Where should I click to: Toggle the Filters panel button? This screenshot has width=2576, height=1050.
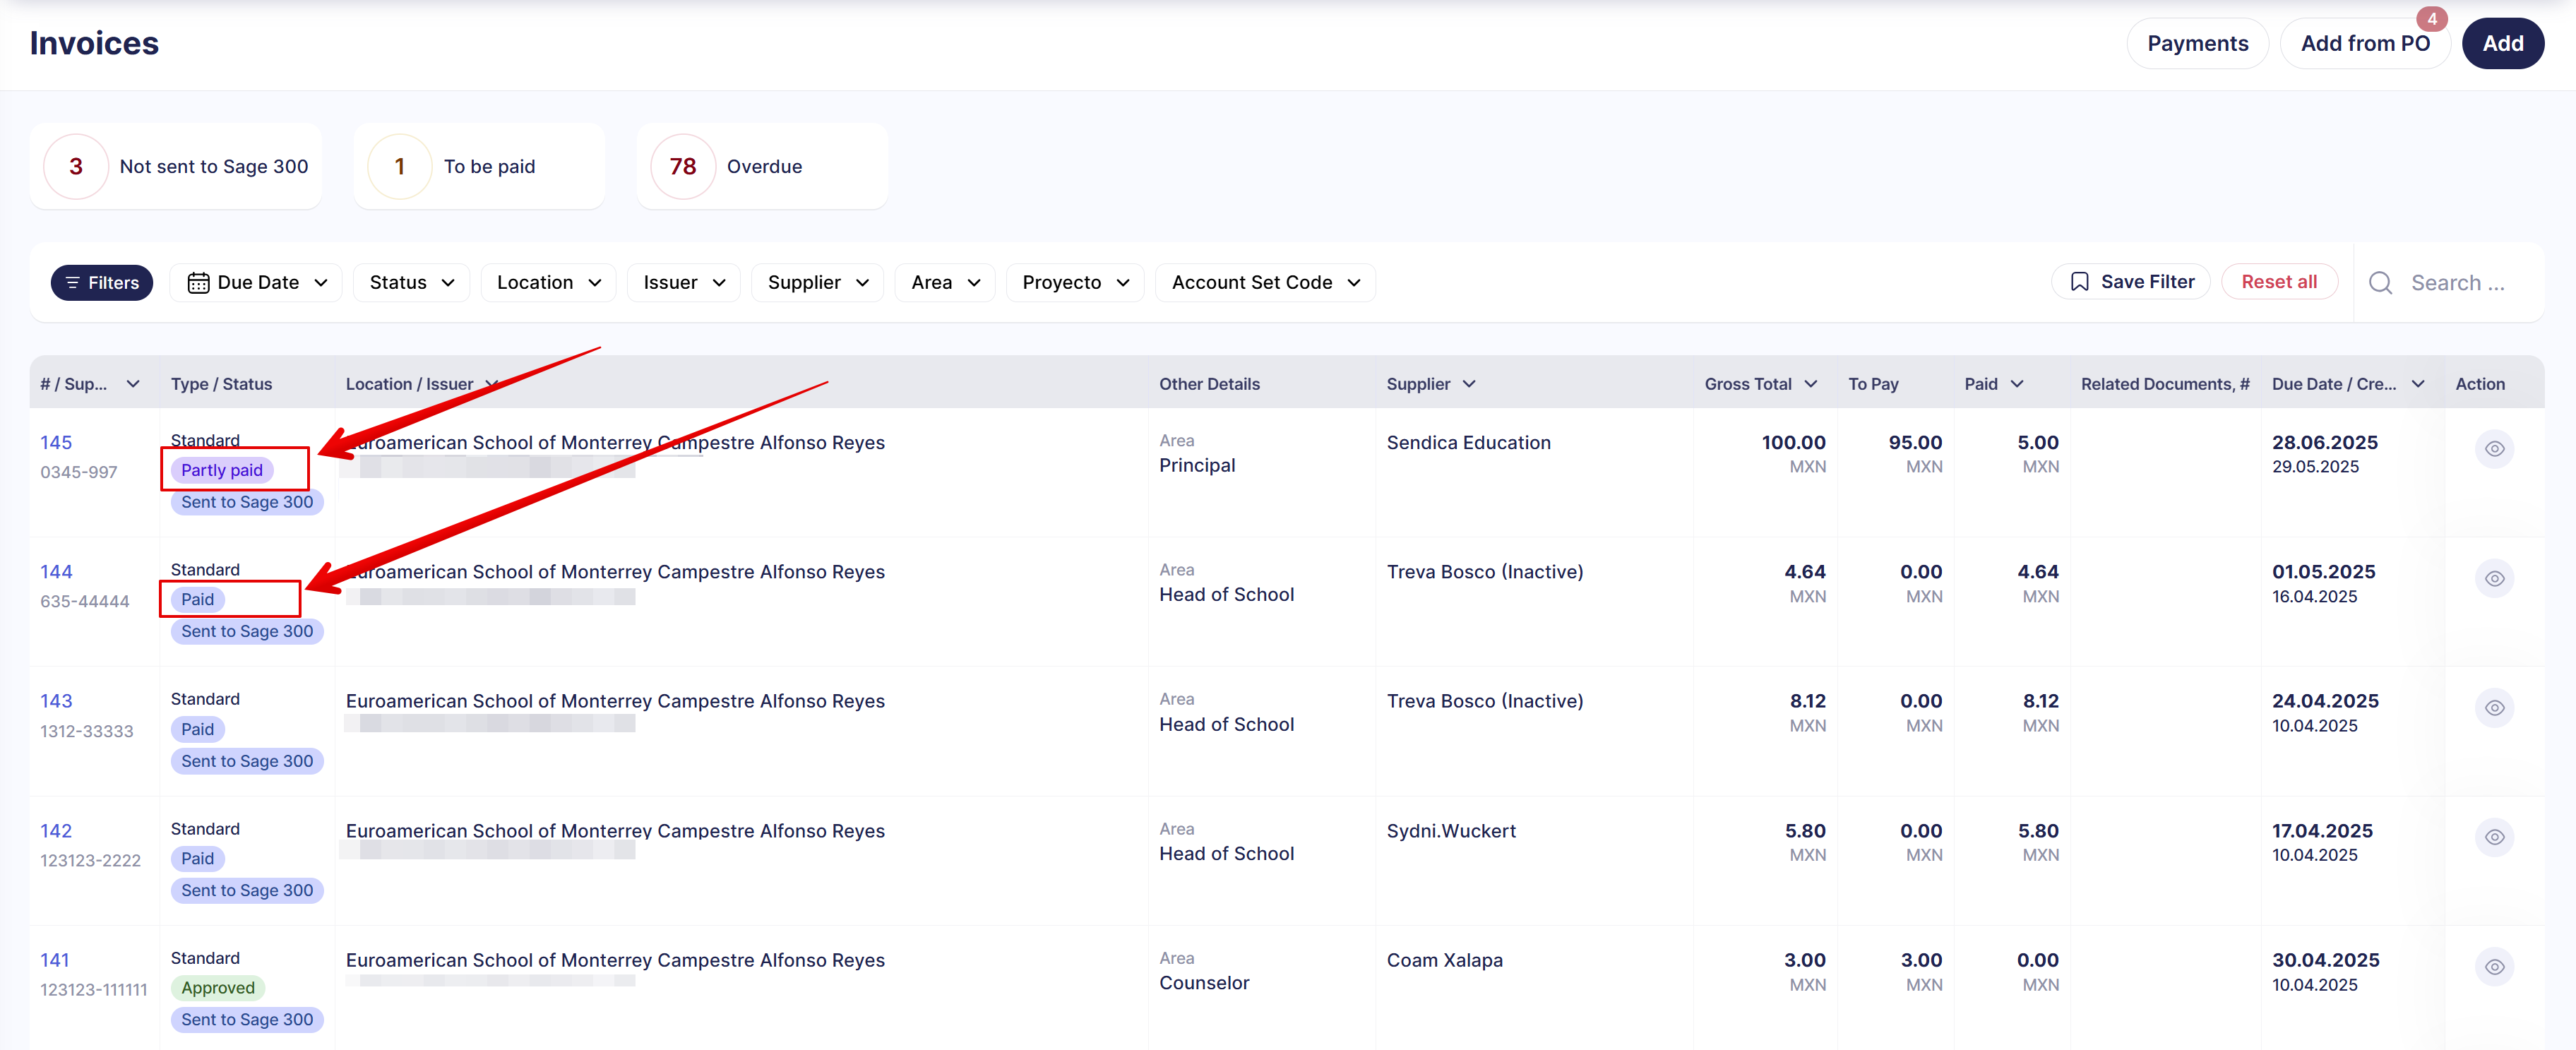102,283
